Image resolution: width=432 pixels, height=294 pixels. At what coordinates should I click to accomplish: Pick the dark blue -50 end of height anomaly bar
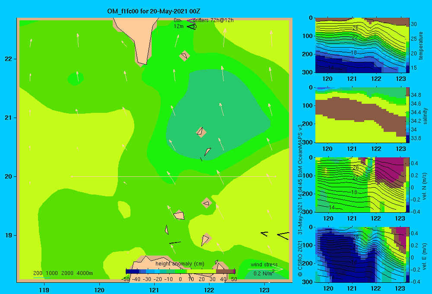tap(132, 272)
